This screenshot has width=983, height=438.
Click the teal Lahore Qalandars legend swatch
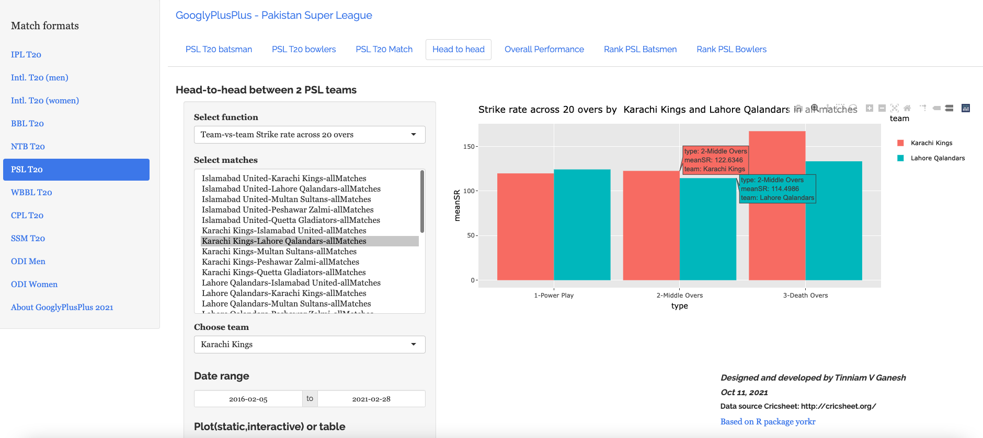pos(900,158)
